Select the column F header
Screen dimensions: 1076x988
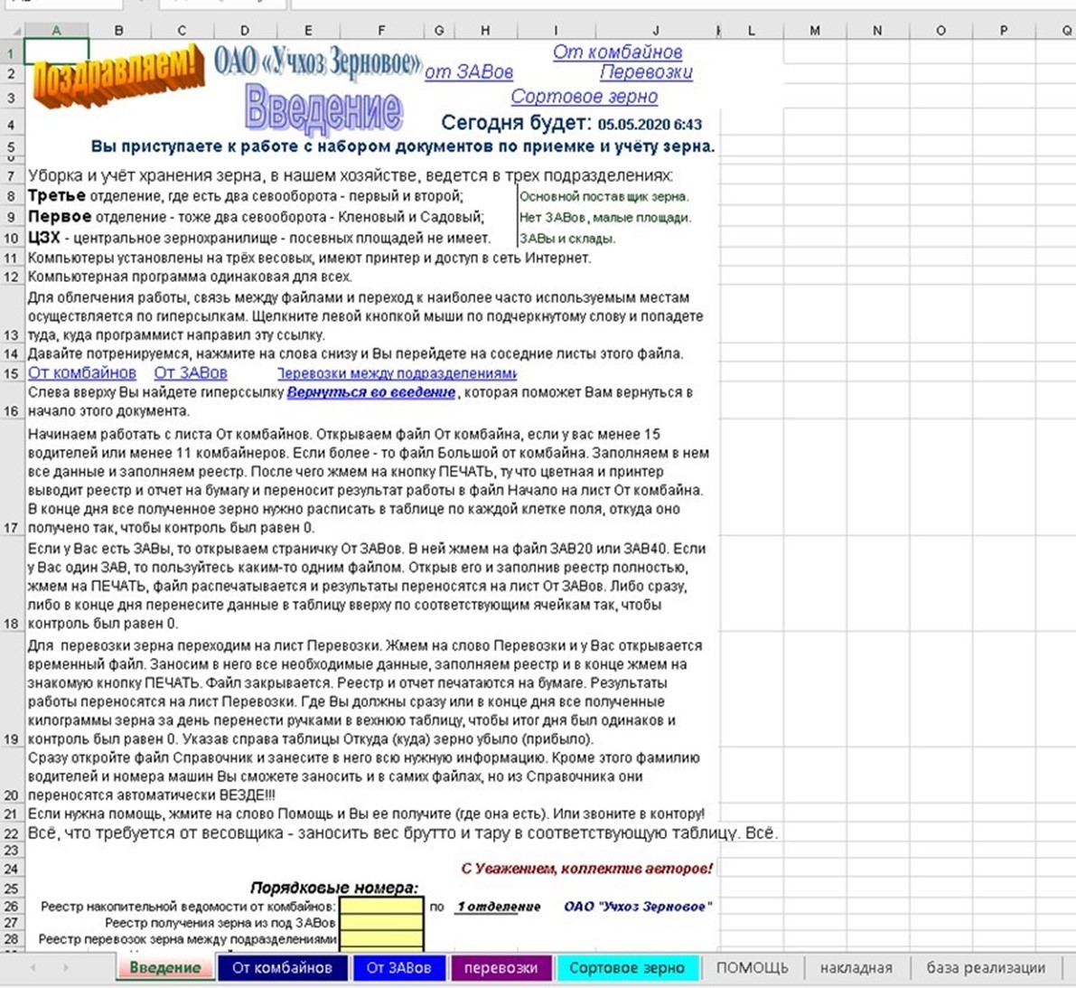click(x=381, y=30)
